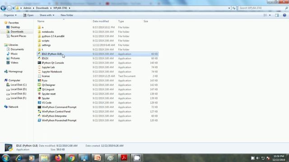
Task: Open volume control in system tray
Action: click(258, 158)
